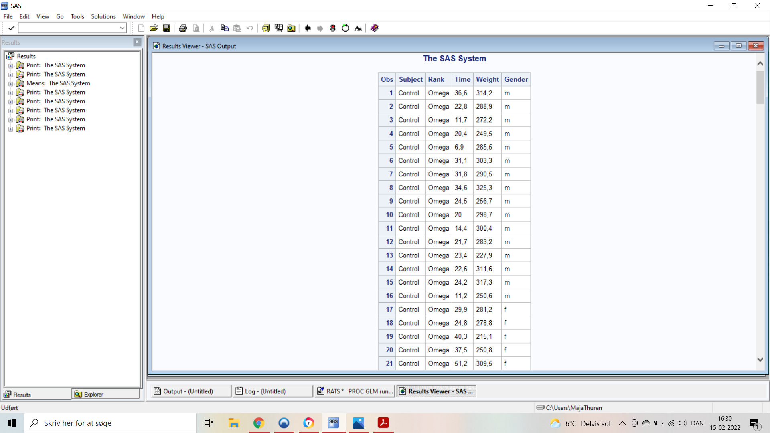Switch to the Log - (Untitled) window
This screenshot has height=433, width=770.
tap(273, 391)
